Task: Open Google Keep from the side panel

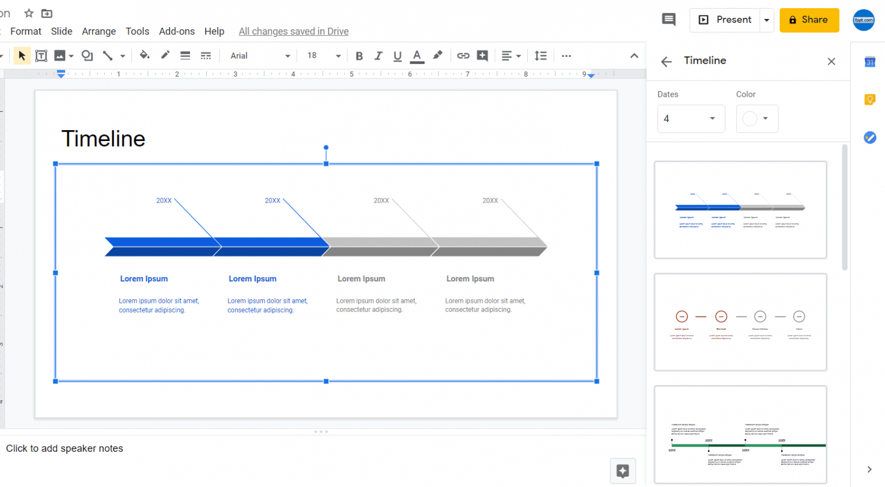Action: tap(869, 99)
